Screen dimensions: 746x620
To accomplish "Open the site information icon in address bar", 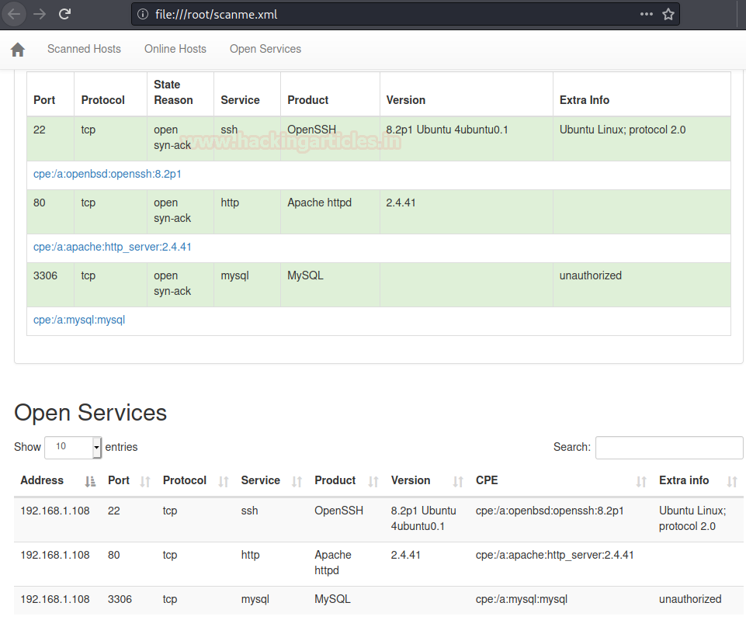I will point(143,14).
